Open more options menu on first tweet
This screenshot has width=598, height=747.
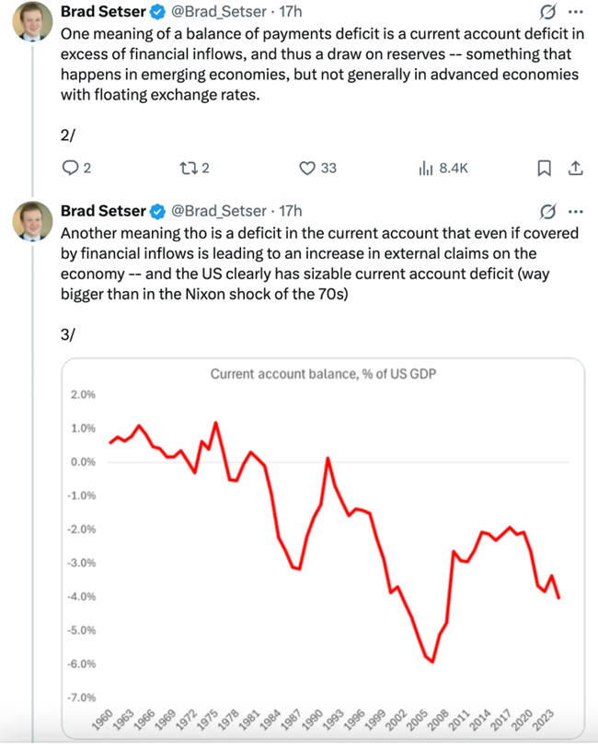point(576,12)
